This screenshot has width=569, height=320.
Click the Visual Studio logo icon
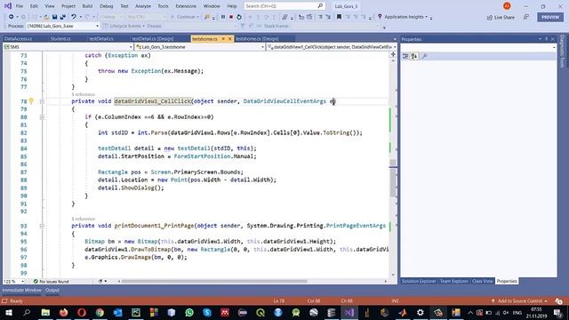(x=8, y=6)
